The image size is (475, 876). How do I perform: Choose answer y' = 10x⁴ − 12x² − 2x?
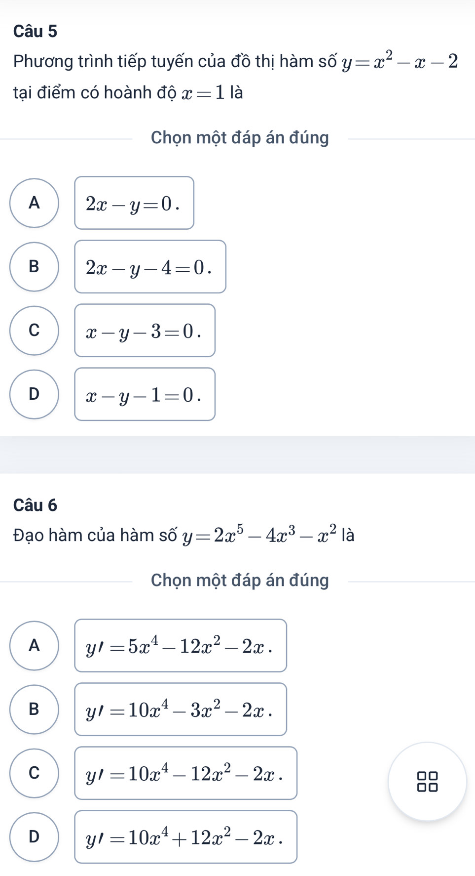pyautogui.click(x=185, y=773)
